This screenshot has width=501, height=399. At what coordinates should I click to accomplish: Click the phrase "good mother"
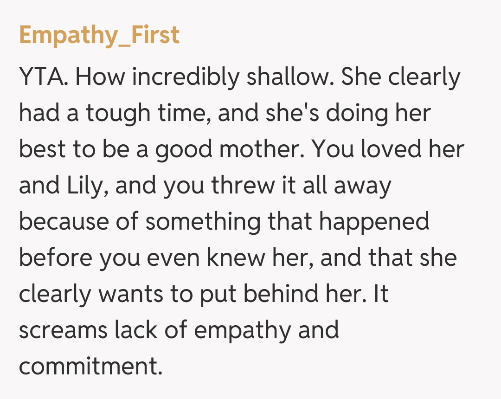coord(229,150)
